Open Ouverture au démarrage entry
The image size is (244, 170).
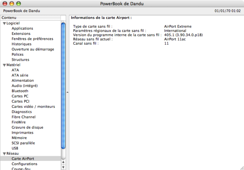point(33,49)
